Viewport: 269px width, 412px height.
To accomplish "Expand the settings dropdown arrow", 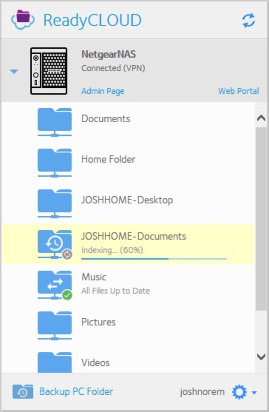I will (254, 393).
